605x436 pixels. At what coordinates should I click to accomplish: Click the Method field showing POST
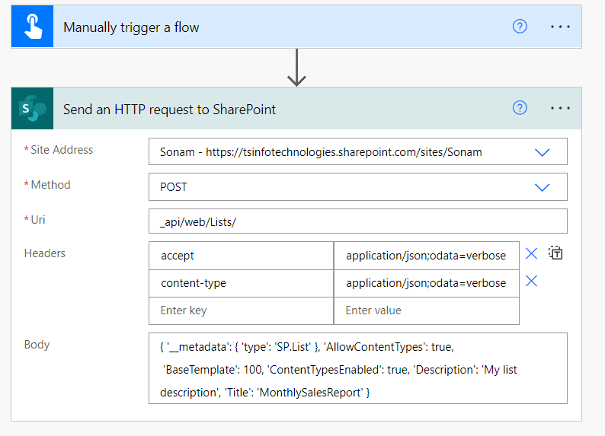[357, 186]
